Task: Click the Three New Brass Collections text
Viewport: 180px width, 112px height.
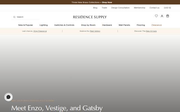Action: (85, 3)
